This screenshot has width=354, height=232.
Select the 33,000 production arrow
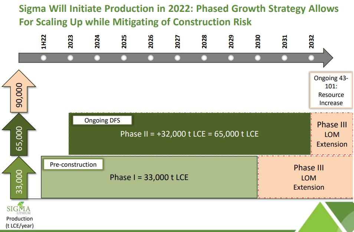19,178
